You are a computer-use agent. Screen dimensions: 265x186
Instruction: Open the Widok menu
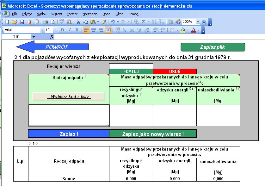pyautogui.click(x=42, y=14)
